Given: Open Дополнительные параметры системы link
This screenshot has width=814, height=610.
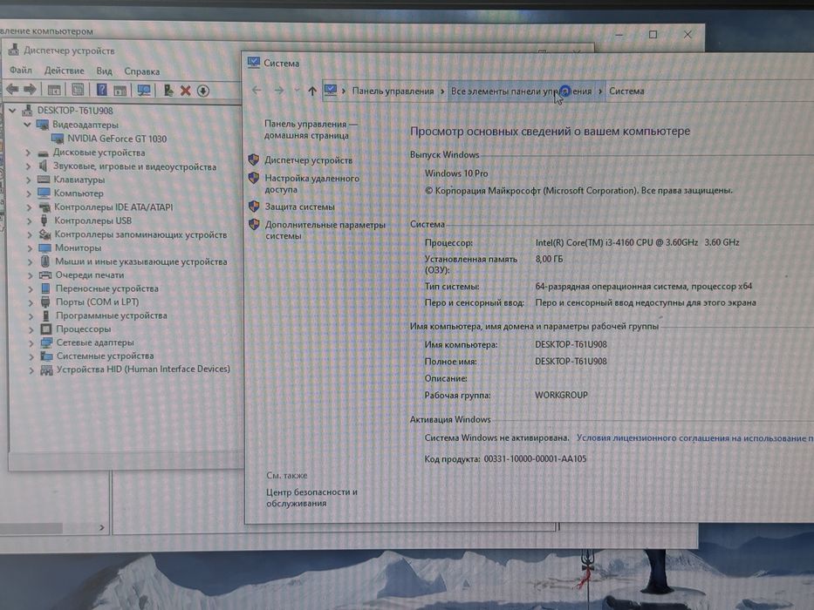Looking at the screenshot, I should (325, 230).
